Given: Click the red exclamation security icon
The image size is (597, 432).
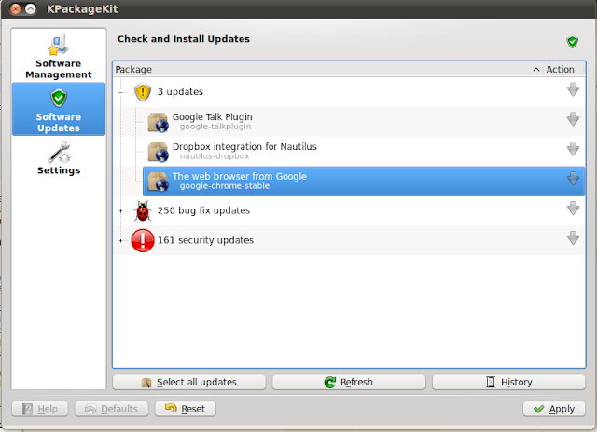Looking at the screenshot, I should [143, 240].
